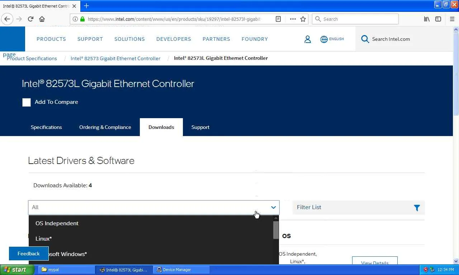Click the Downloads Available: 4 text
459x275 pixels.
click(x=62, y=185)
